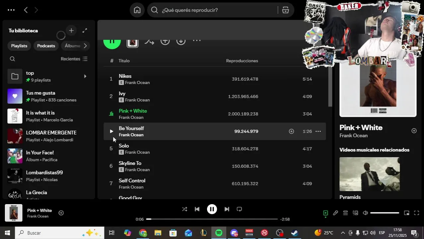Image resolution: width=424 pixels, height=239 pixels.
Task: Select the track Self Control
Action: pyautogui.click(x=214, y=184)
